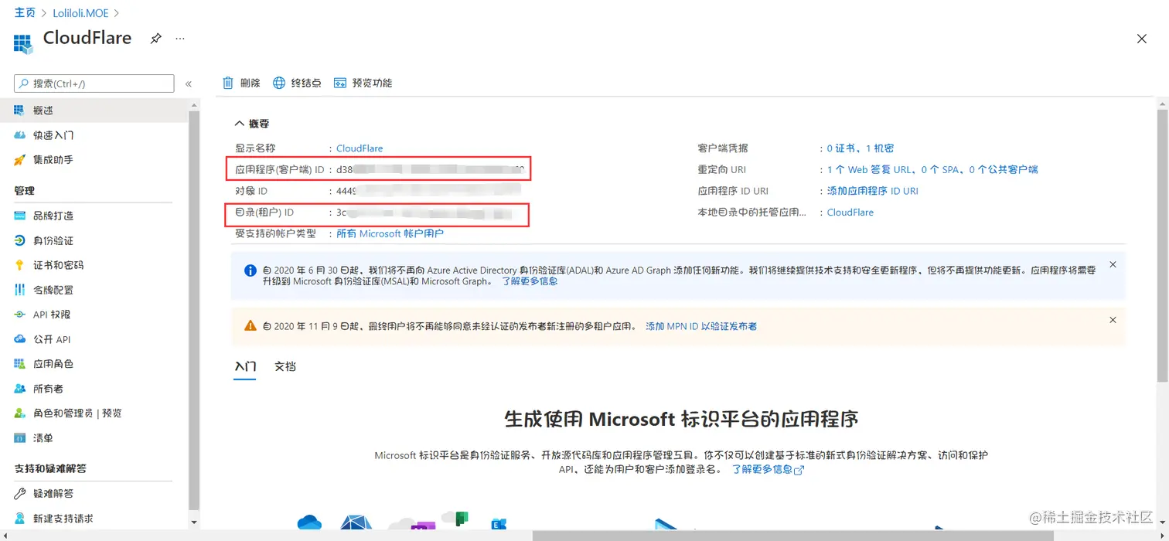Click the API 权限 icon
1169x541 pixels.
click(x=20, y=315)
